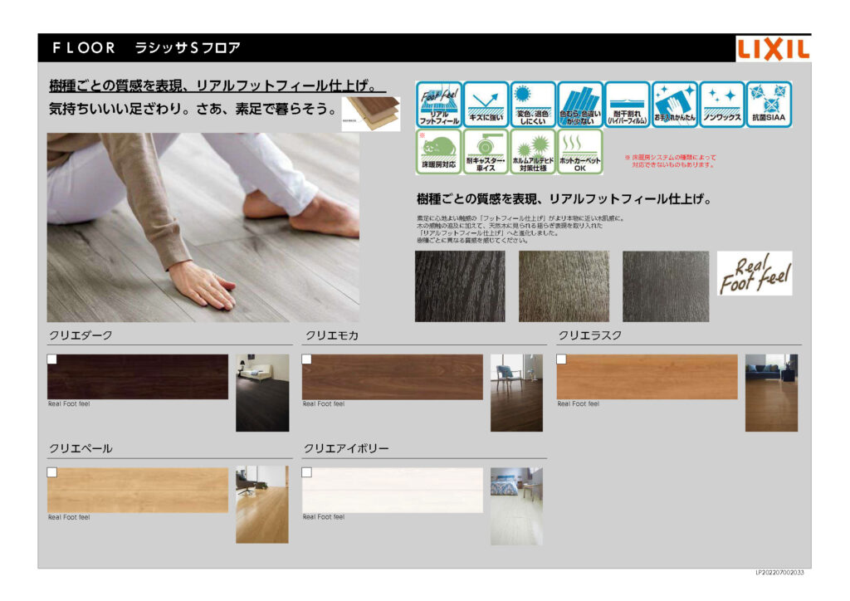Image resolution: width=850 pixels, height=601 pixels.
Task: Click the ホルムアルデヒド対策仕様 icon
Action: coord(533,151)
